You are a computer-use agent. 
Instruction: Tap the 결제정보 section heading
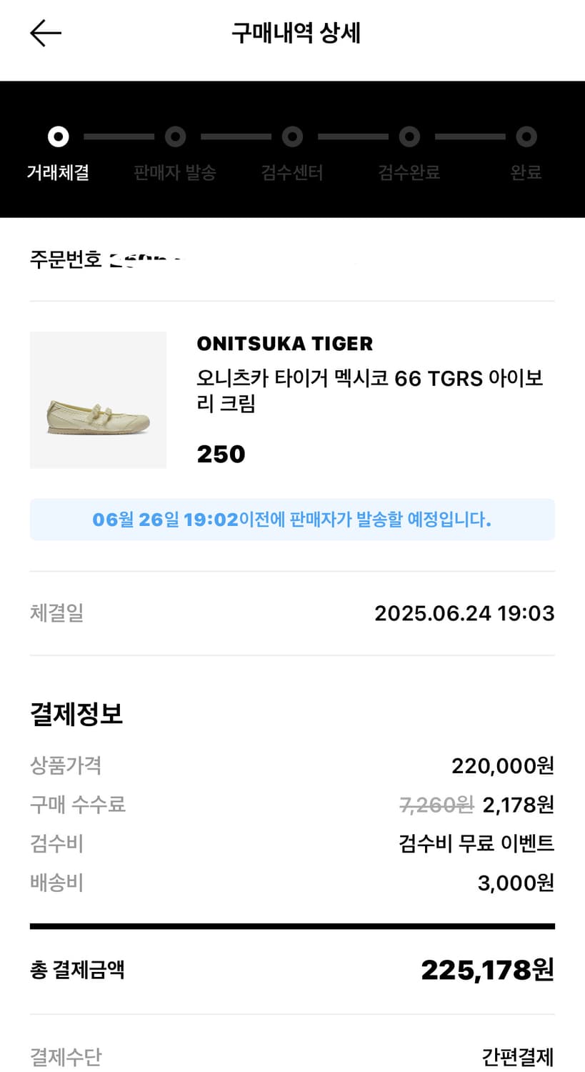76,714
